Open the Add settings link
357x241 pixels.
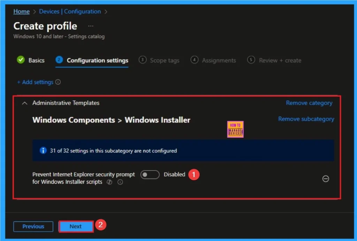(x=36, y=82)
